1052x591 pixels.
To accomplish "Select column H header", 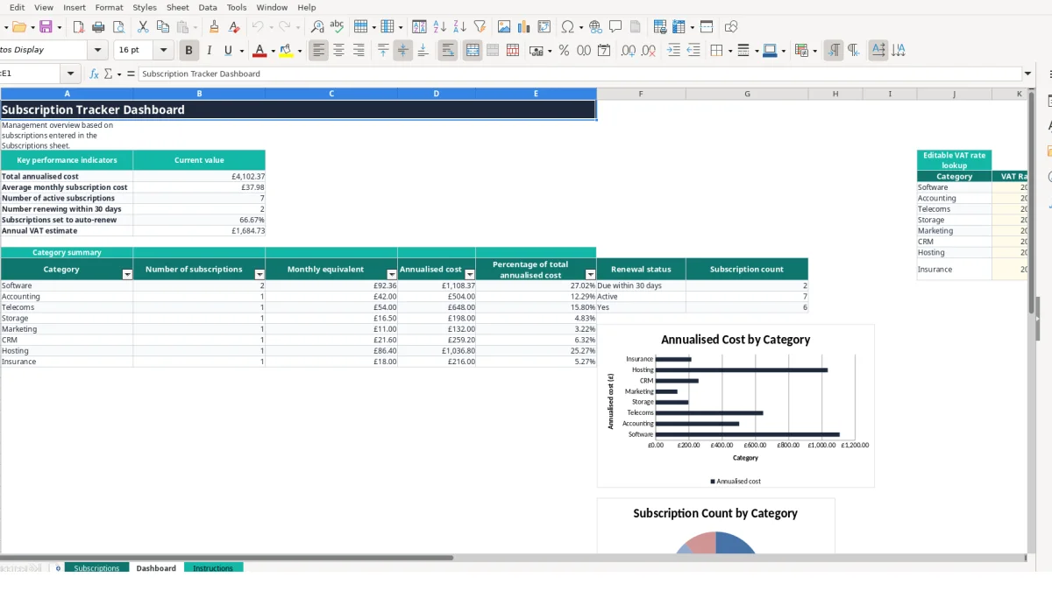I will point(835,94).
